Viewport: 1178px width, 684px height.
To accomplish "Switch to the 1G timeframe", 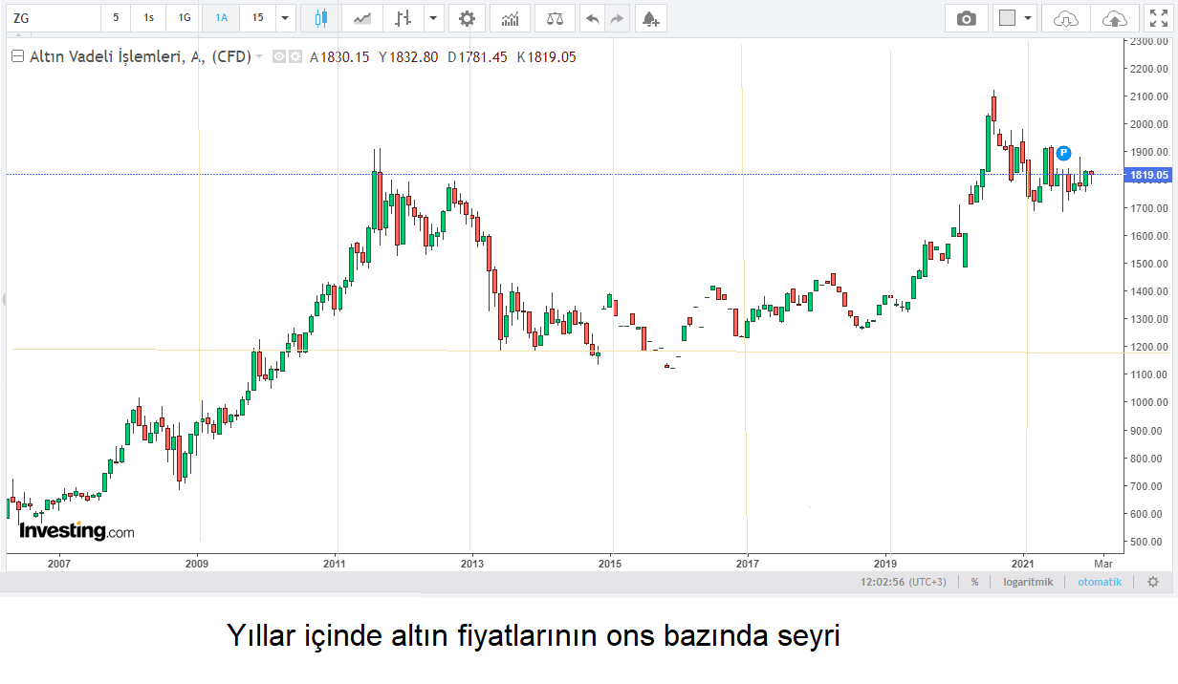I will tap(183, 17).
